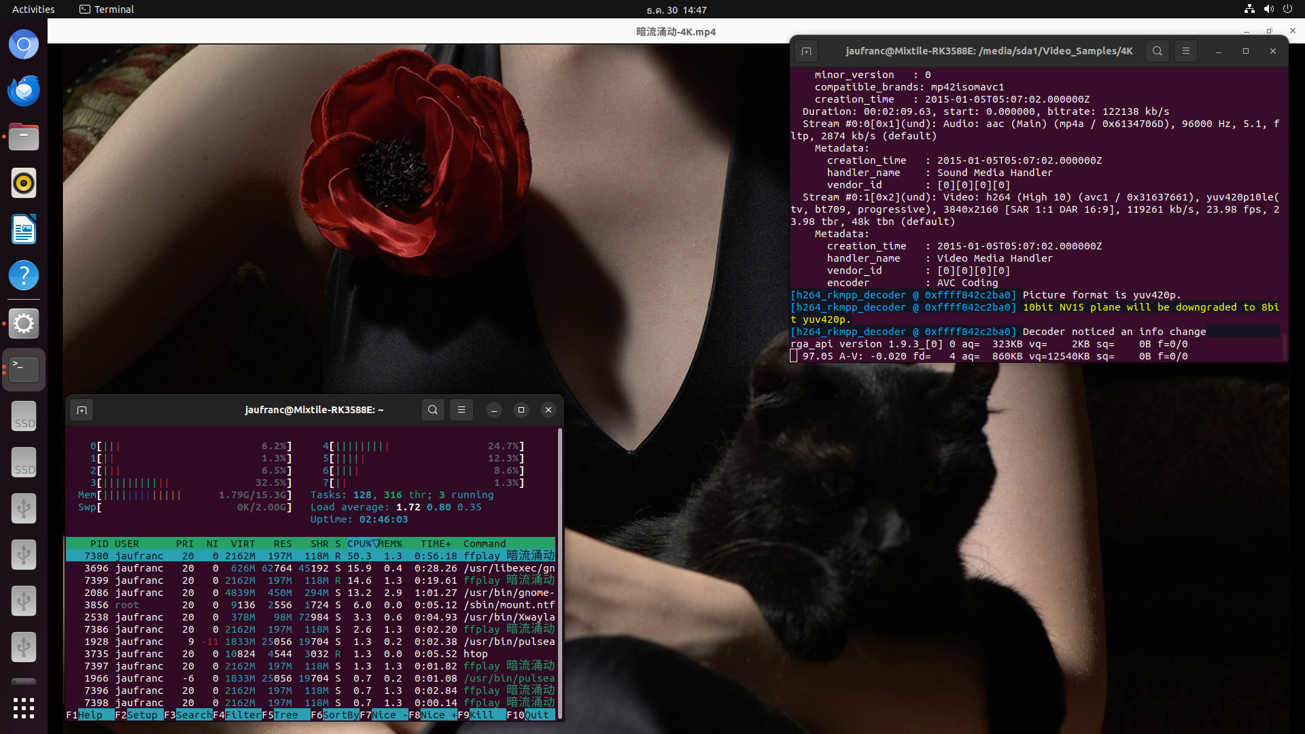Open Chromium browser from the dock
The width and height of the screenshot is (1305, 734).
click(x=24, y=45)
